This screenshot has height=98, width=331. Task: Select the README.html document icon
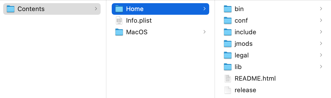click(228, 79)
